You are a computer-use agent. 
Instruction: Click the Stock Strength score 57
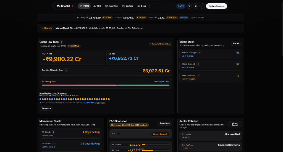[x=238, y=64]
